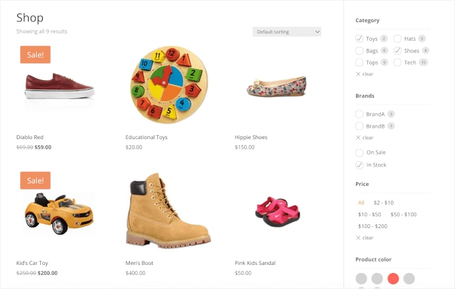
Task: Enable the Tech category checkbox
Action: coord(397,62)
